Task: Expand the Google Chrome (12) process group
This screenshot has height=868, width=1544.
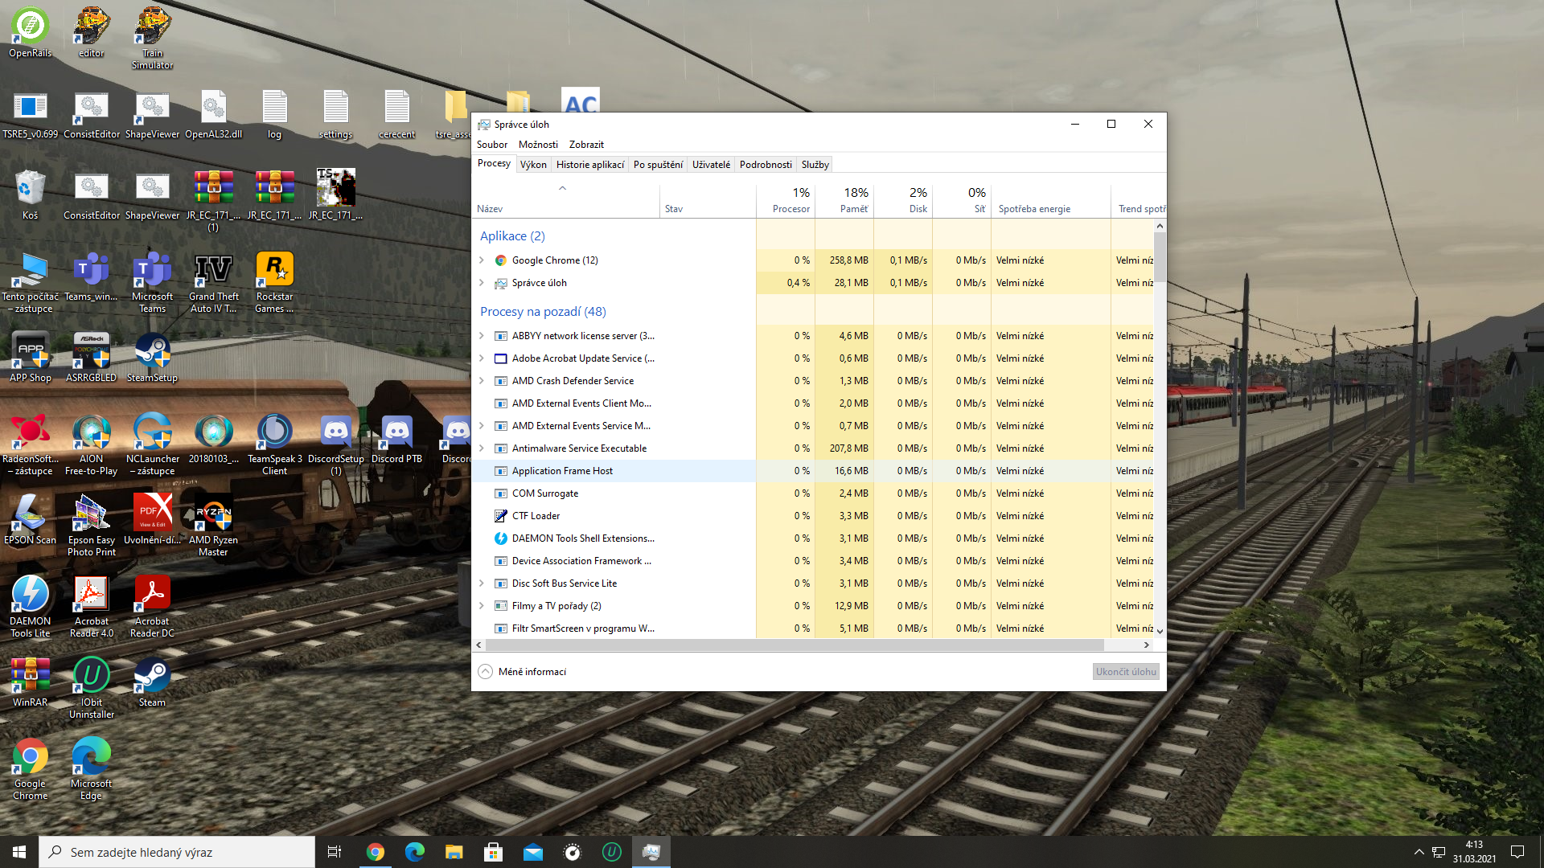Action: pyautogui.click(x=482, y=260)
